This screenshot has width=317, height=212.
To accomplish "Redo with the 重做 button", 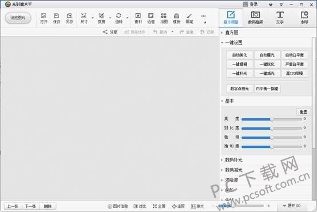I will click(x=187, y=32).
